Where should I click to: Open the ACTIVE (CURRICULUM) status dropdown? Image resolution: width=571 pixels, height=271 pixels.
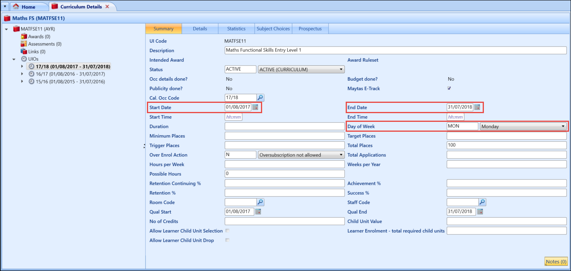(341, 70)
